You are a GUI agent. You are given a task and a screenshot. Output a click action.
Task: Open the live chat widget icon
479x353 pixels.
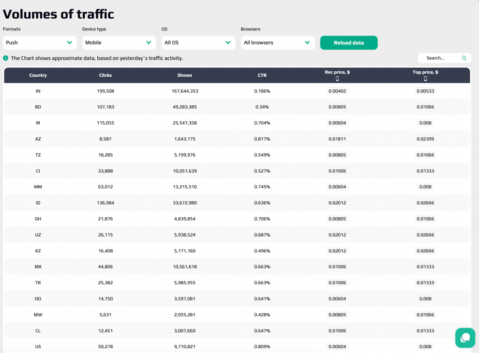[x=465, y=338]
